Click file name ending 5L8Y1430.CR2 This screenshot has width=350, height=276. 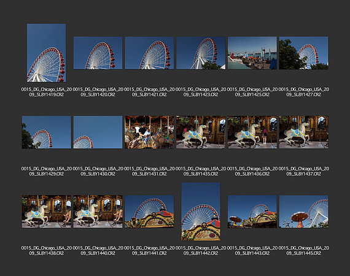[98, 171]
